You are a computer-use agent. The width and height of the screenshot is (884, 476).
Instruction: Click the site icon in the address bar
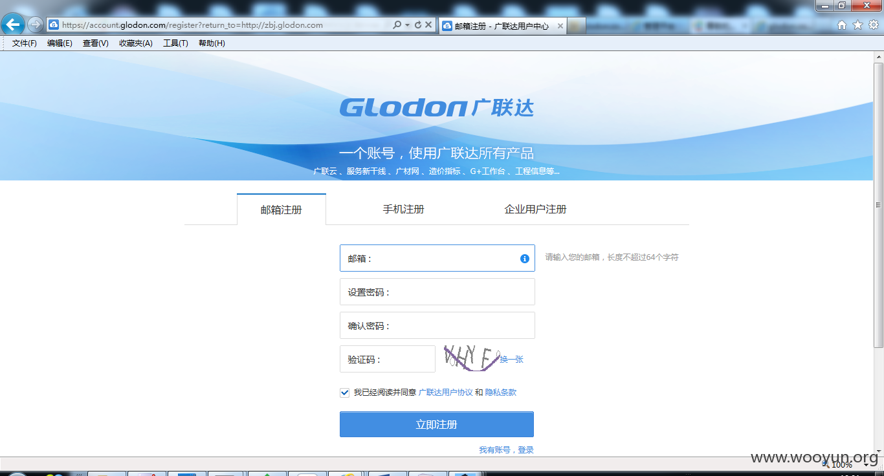(54, 25)
